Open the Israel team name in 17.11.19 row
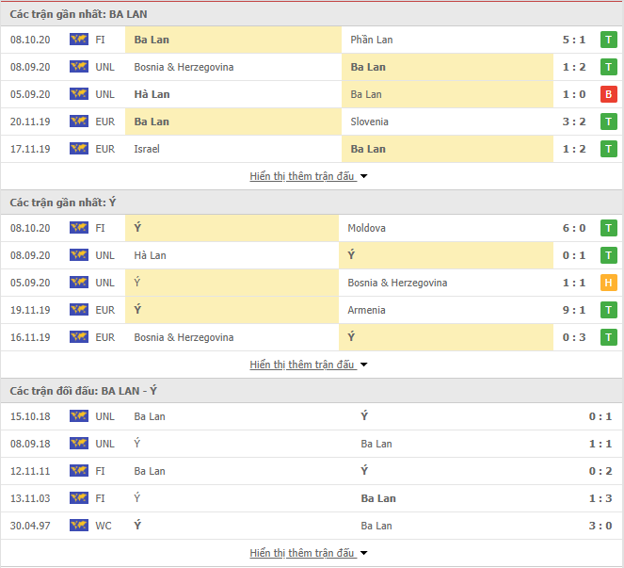The image size is (624, 568). pyautogui.click(x=147, y=149)
